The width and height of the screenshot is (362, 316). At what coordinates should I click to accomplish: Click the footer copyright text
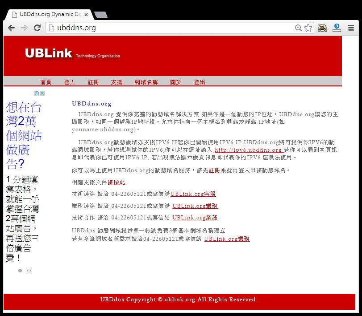(x=179, y=300)
